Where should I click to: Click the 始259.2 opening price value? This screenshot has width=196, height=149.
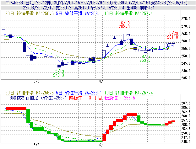click(x=64, y=8)
